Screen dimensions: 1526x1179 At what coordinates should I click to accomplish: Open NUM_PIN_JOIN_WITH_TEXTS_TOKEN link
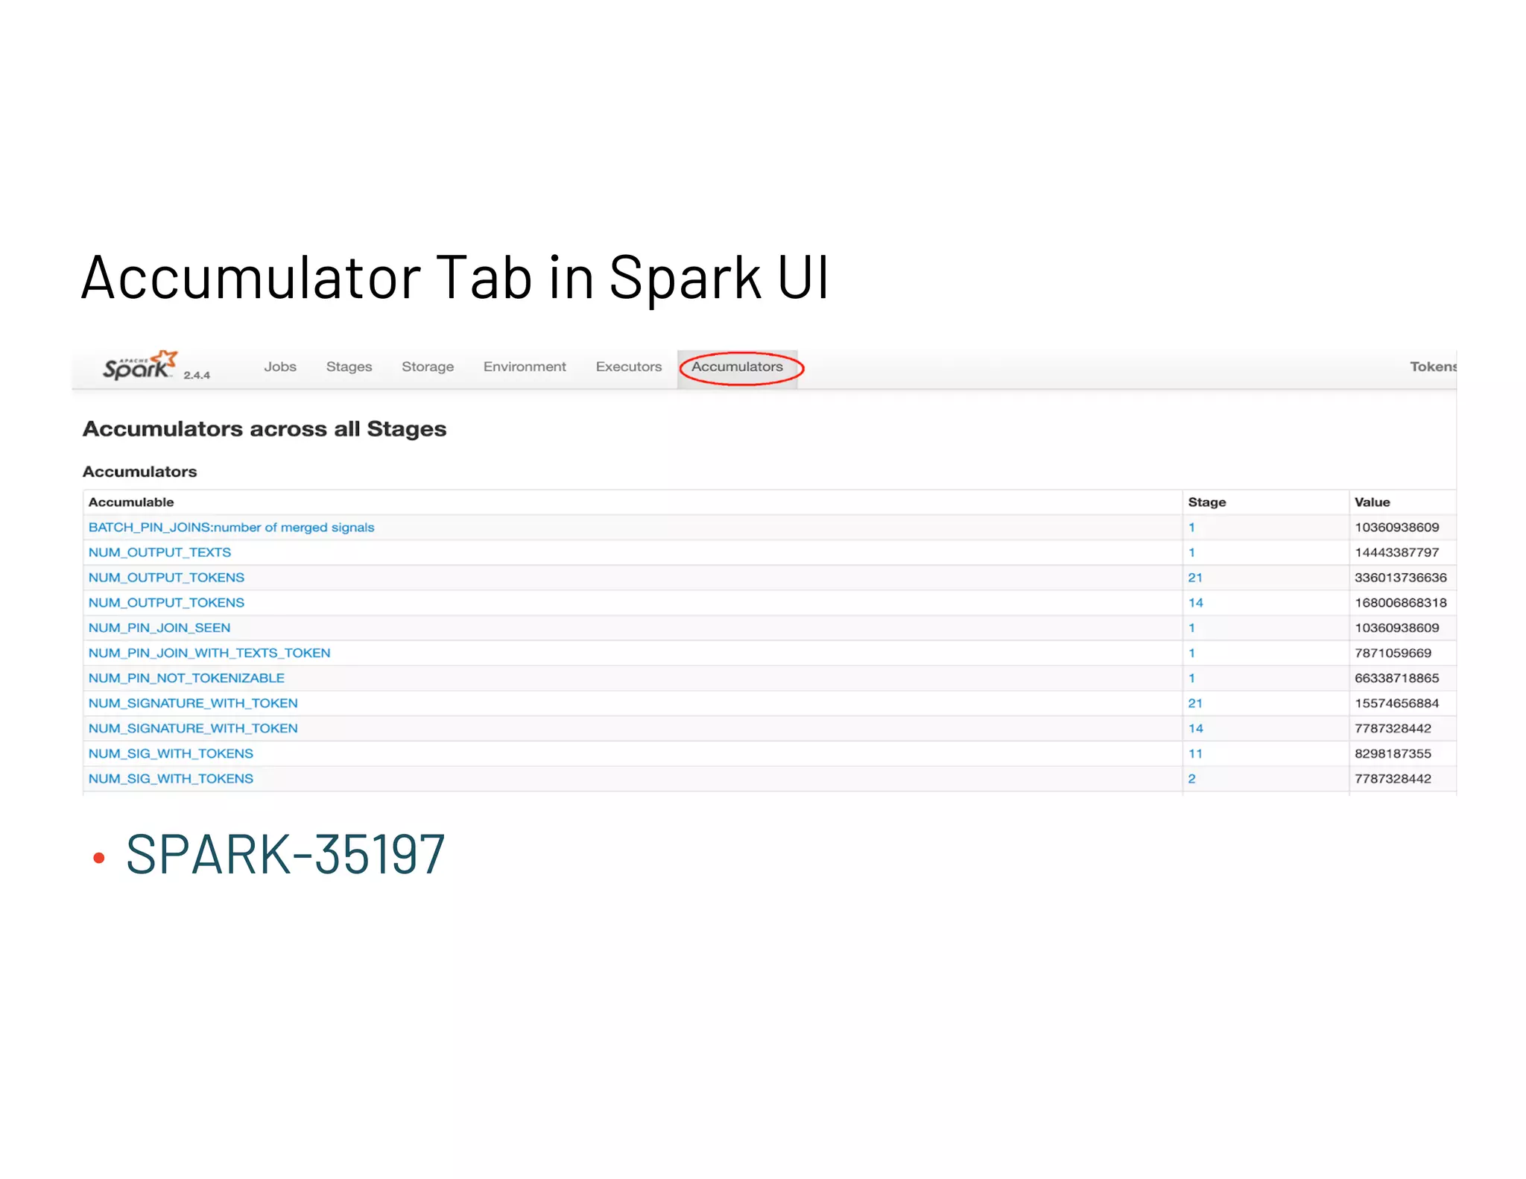pos(209,653)
